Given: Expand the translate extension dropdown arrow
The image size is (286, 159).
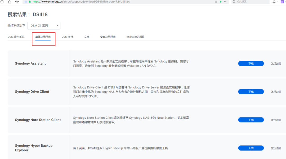Looking at the screenshot, I should click(x=285, y=2).
